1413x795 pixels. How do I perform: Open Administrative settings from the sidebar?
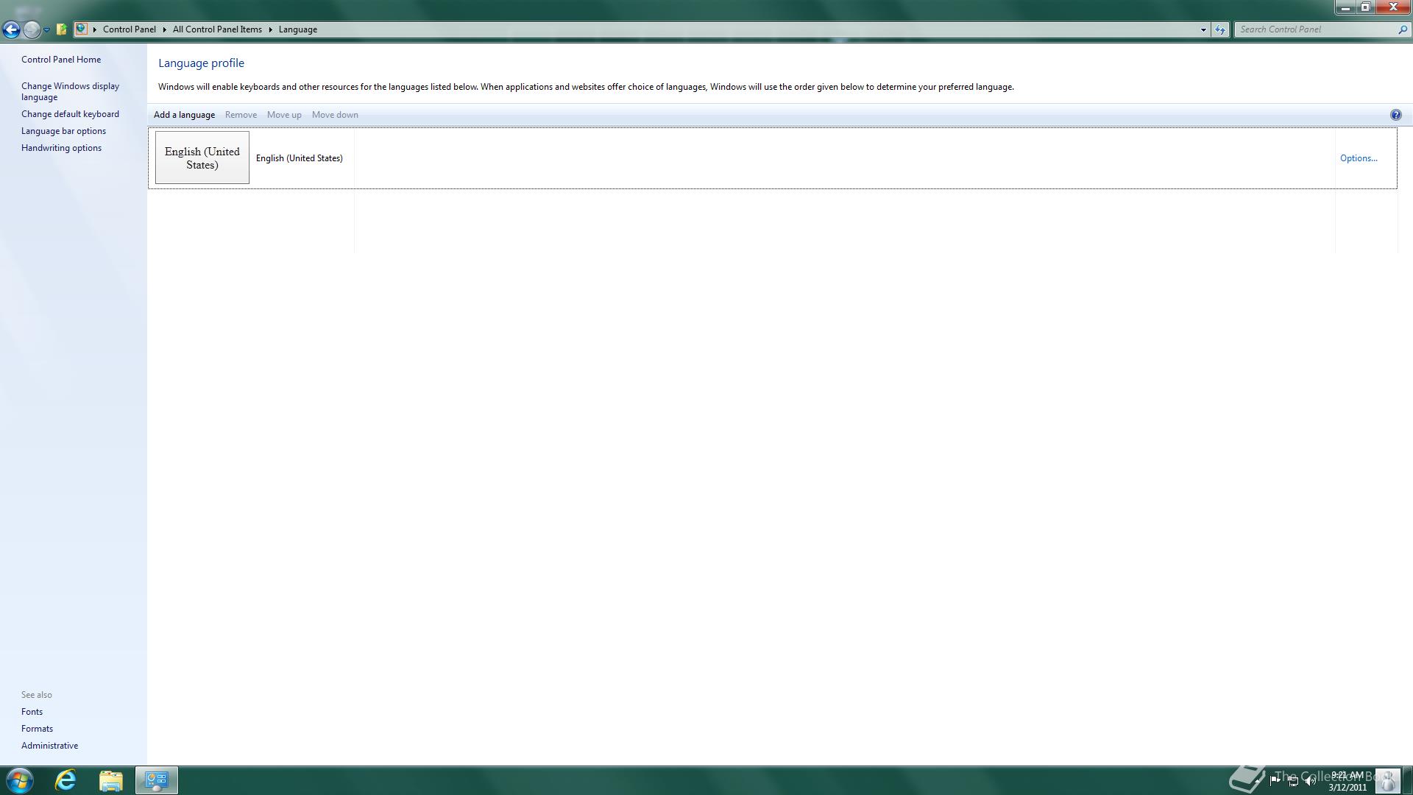49,745
